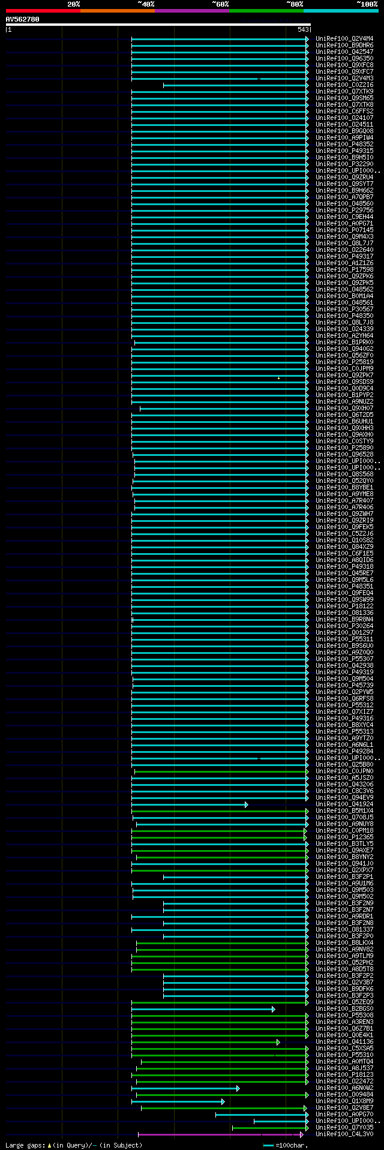The height and width of the screenshot is (1150, 384).
Task: Select label UniRef100_B6UHU1
Action: click(x=344, y=421)
